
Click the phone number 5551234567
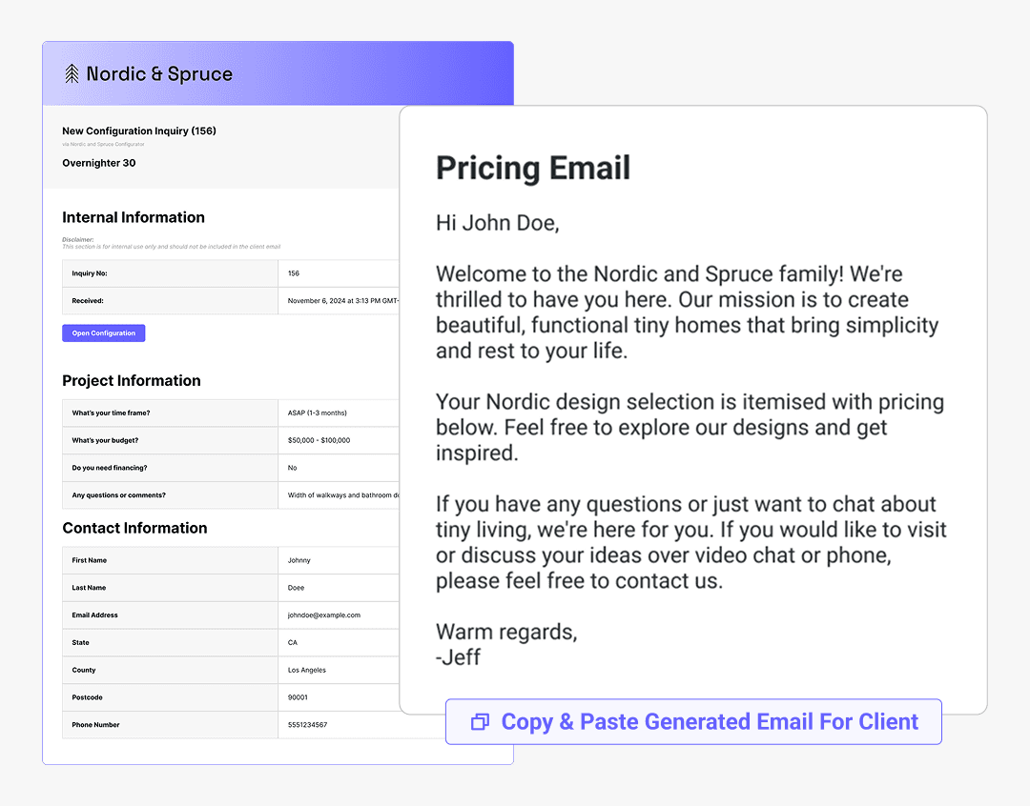pyautogui.click(x=308, y=725)
